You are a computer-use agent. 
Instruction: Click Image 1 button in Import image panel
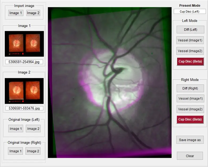[16, 13]
